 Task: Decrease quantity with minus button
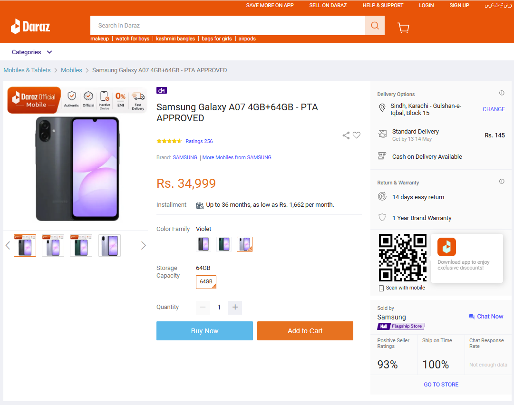tap(203, 308)
